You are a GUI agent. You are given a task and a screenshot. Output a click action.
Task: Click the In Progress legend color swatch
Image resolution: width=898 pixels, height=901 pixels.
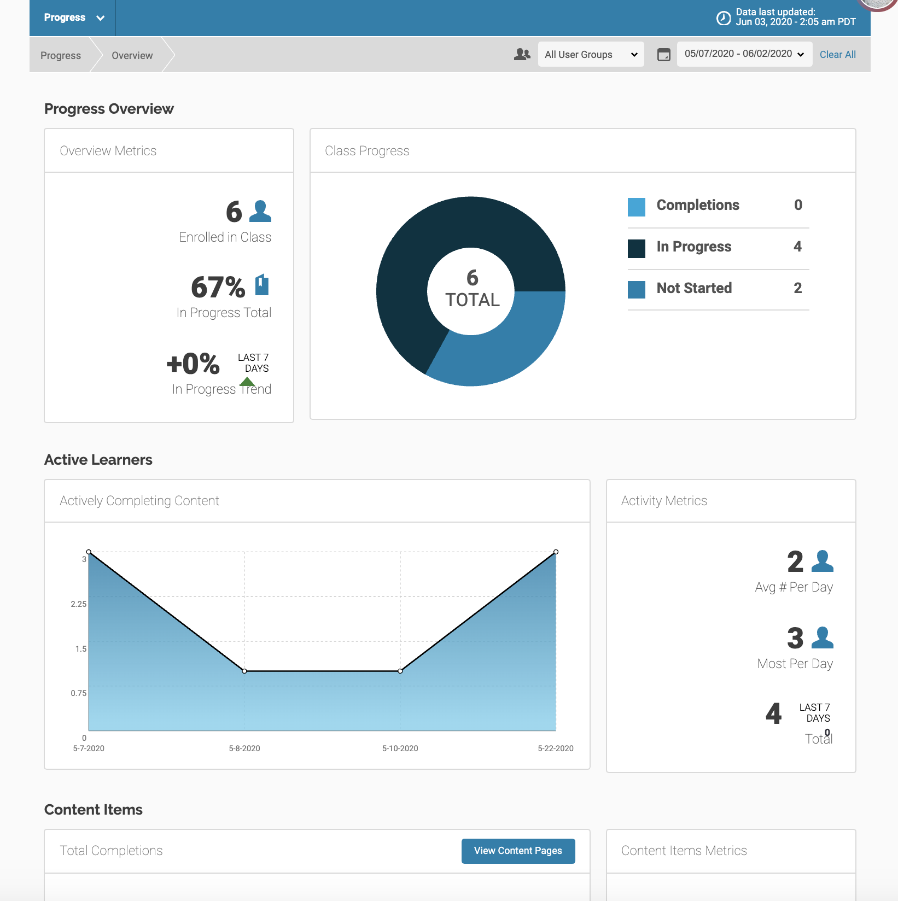coord(637,248)
